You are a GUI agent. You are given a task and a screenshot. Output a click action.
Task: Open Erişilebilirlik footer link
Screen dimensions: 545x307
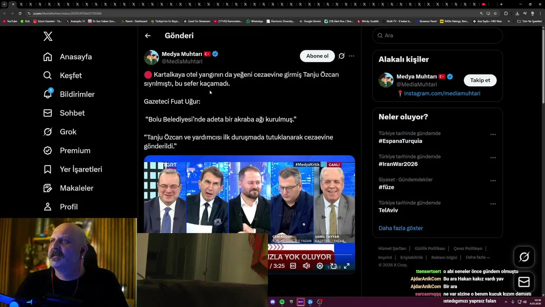[411, 258]
